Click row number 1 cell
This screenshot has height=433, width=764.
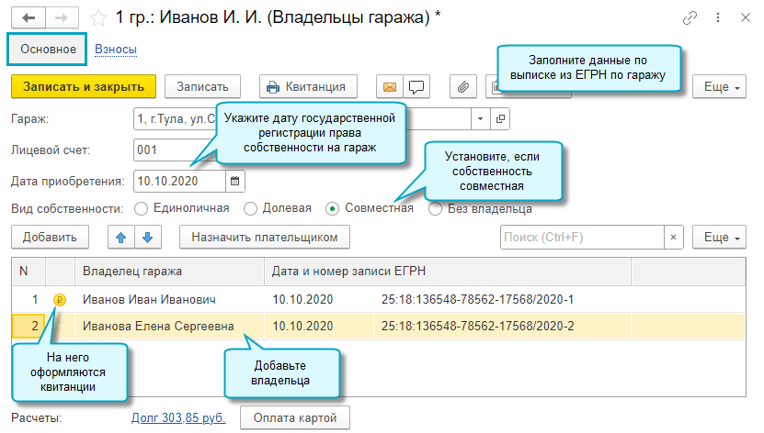(x=29, y=300)
